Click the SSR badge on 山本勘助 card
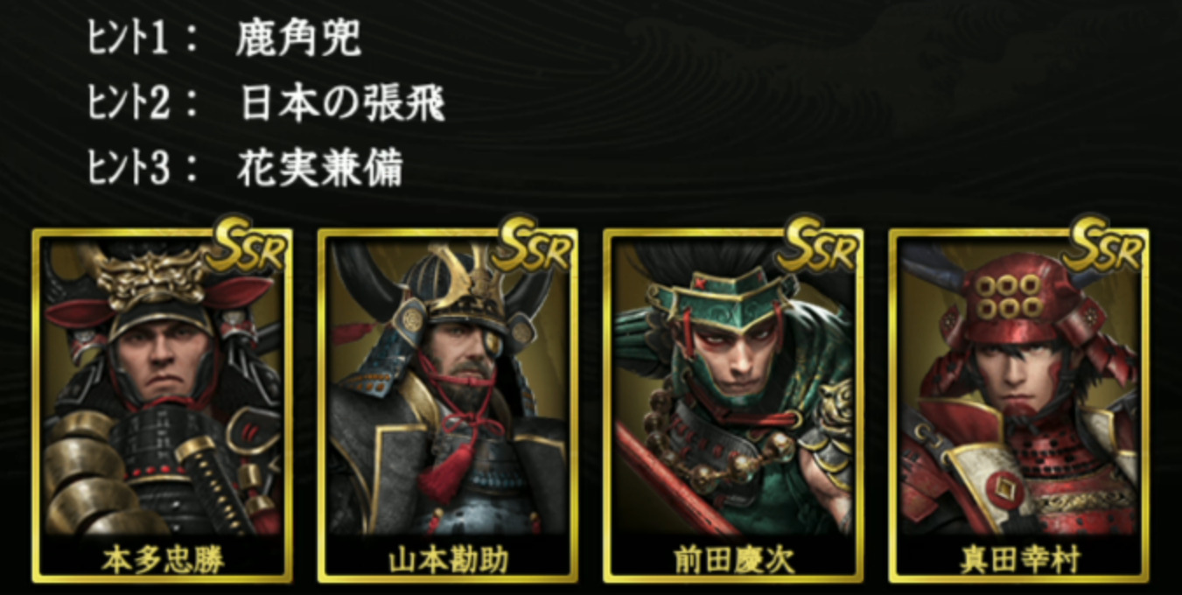Viewport: 1182px width, 595px height. (533, 246)
